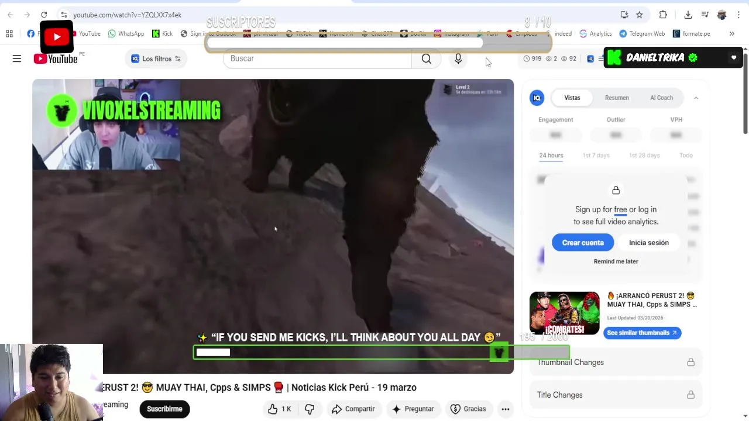Reload the page with the browser refresh icon

tap(44, 15)
